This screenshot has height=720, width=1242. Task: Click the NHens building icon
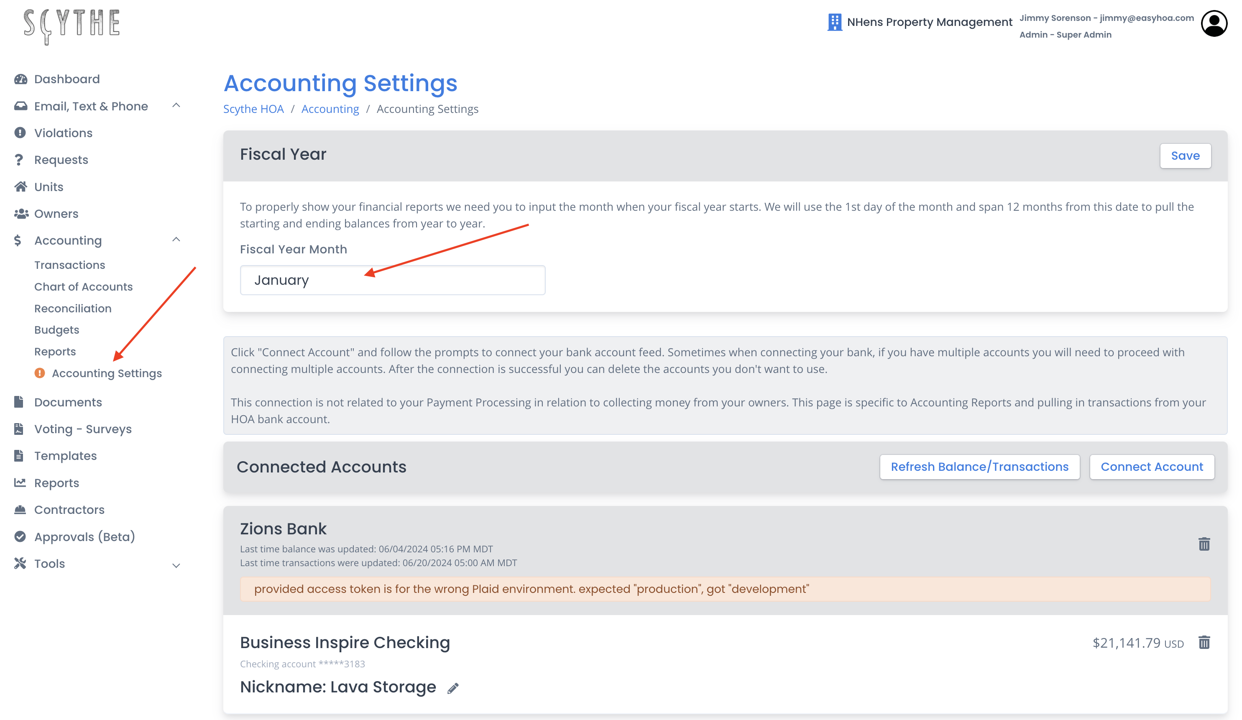[x=834, y=22]
